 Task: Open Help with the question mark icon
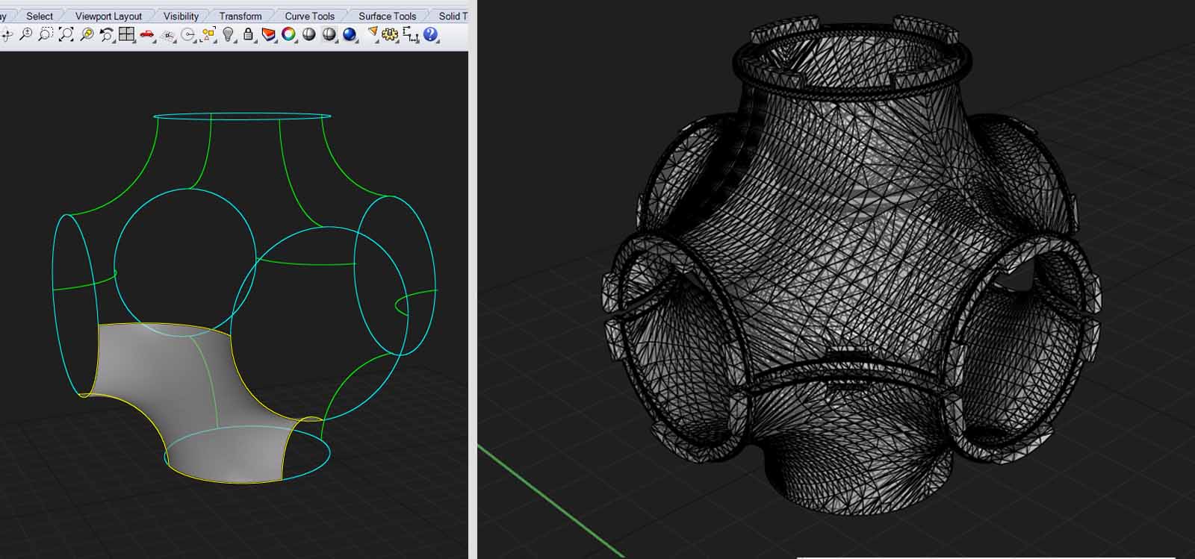pyautogui.click(x=430, y=34)
